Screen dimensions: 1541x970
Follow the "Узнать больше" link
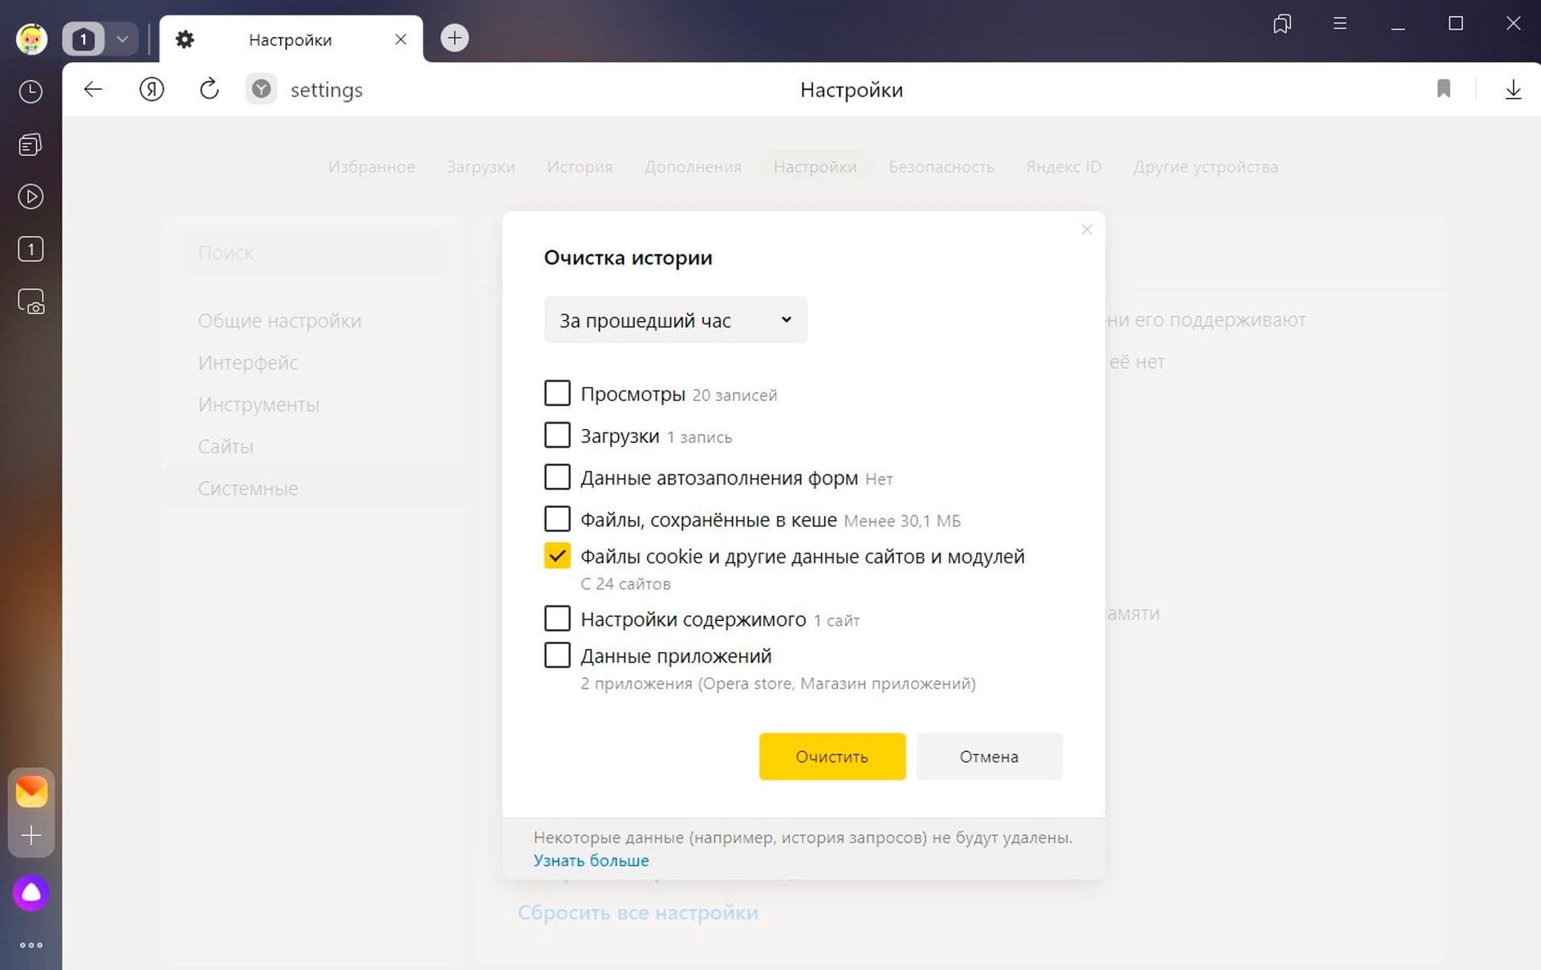(x=591, y=860)
